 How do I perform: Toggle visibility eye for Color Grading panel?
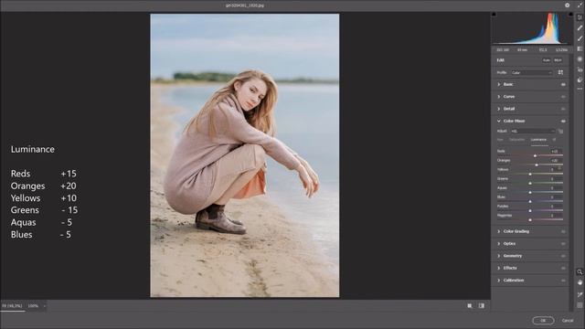(563, 231)
